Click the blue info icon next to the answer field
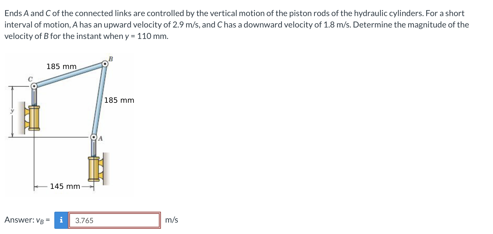Screen dimensions: 493x234 pyautogui.click(x=61, y=220)
